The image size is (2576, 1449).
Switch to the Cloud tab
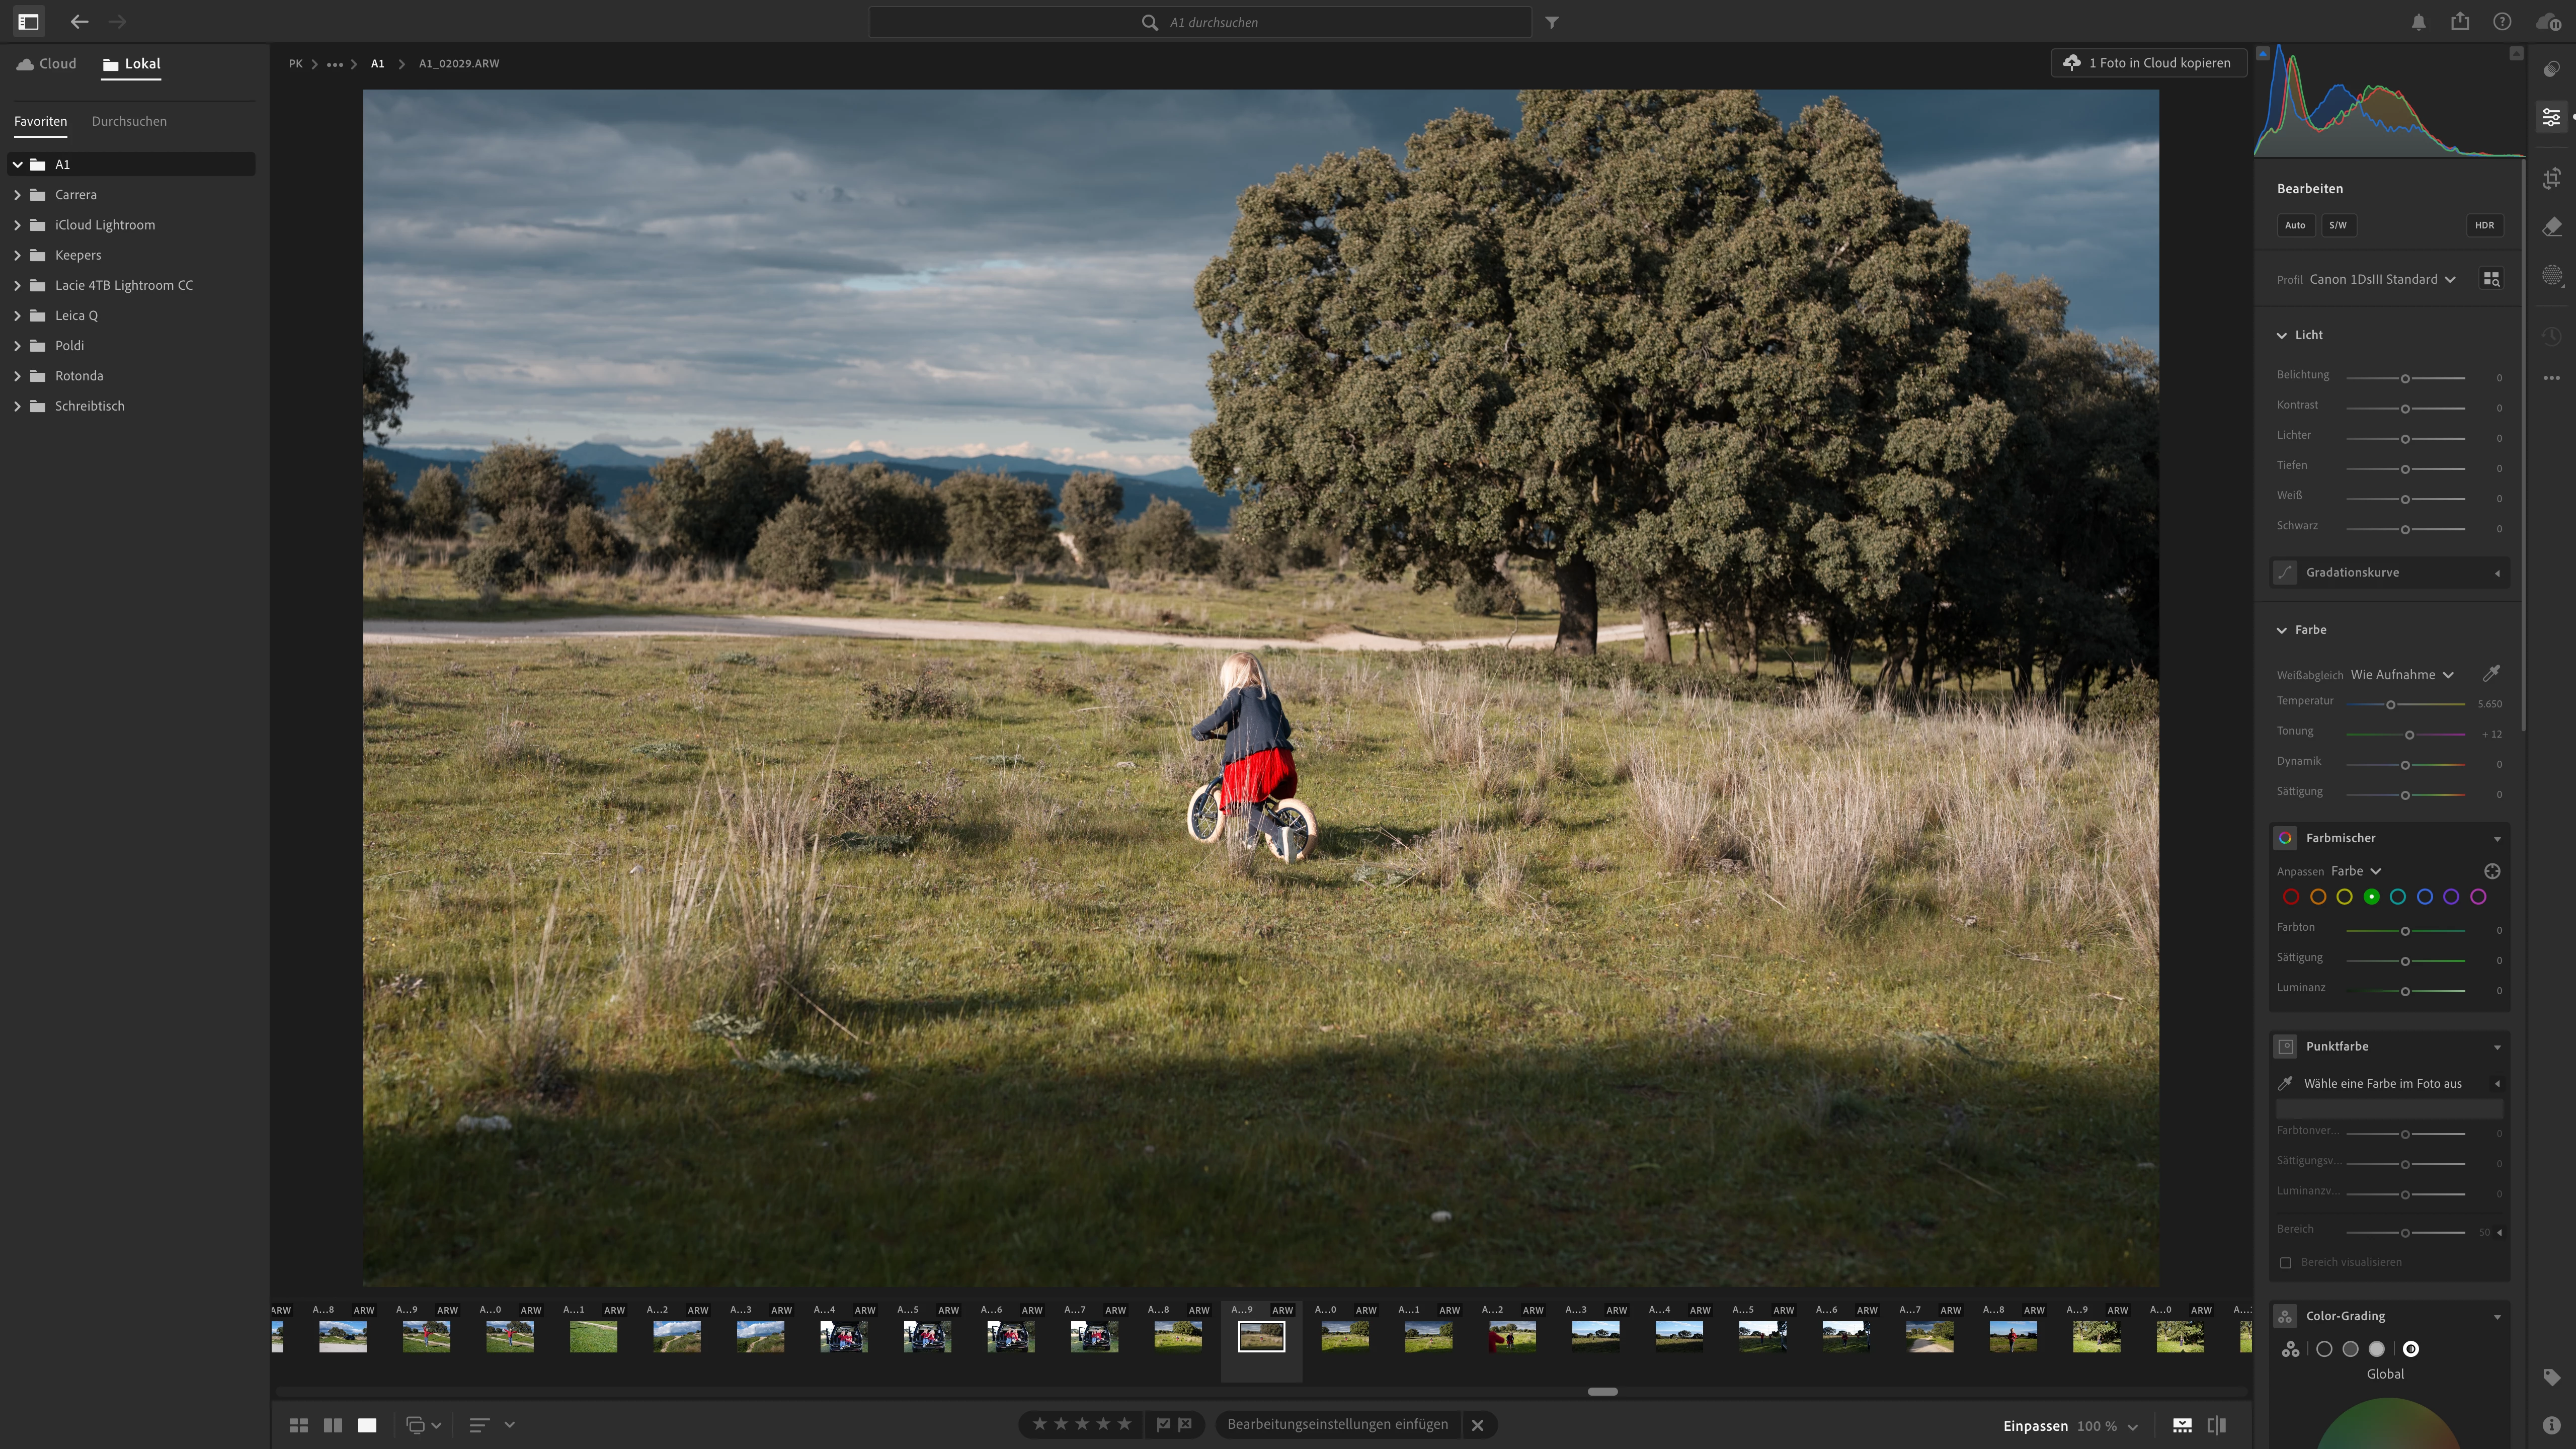[47, 64]
